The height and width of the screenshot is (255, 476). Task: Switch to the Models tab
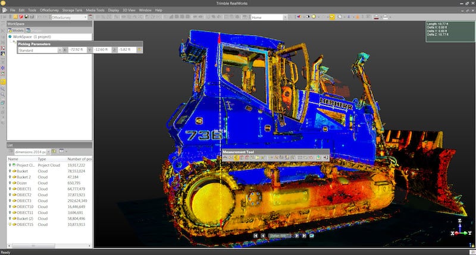point(15,30)
